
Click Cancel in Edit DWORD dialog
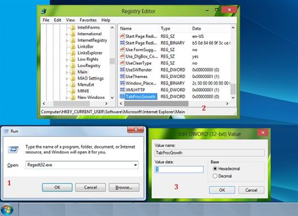click(251, 190)
